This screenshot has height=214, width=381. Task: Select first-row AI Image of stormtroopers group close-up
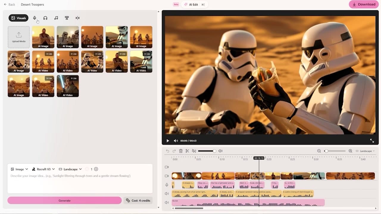[68, 37]
